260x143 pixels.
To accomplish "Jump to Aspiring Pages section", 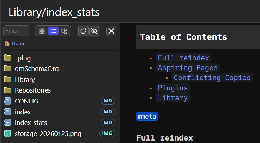I will pos(188,68).
